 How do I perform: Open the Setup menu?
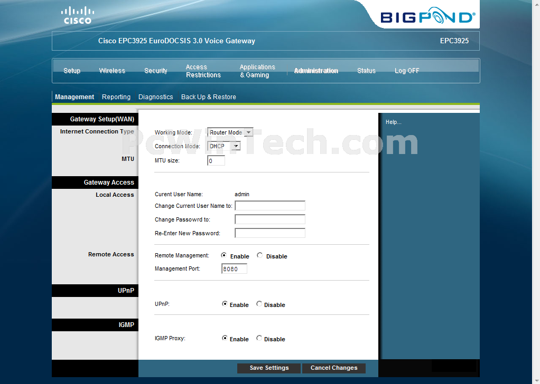(x=72, y=71)
